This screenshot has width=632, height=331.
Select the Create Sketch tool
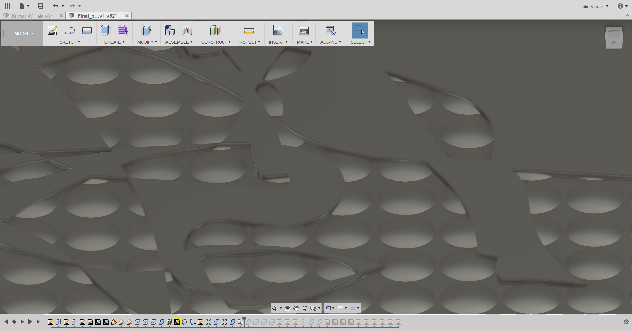pyautogui.click(x=53, y=30)
